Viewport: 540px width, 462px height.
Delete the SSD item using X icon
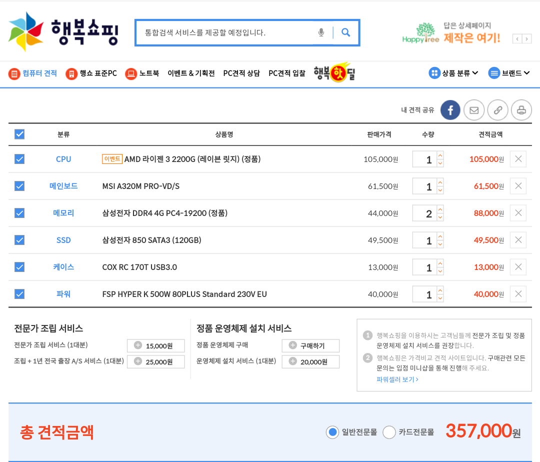[518, 240]
